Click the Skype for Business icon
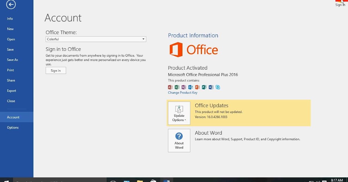Viewport: 348px width, 182px height. click(218, 87)
